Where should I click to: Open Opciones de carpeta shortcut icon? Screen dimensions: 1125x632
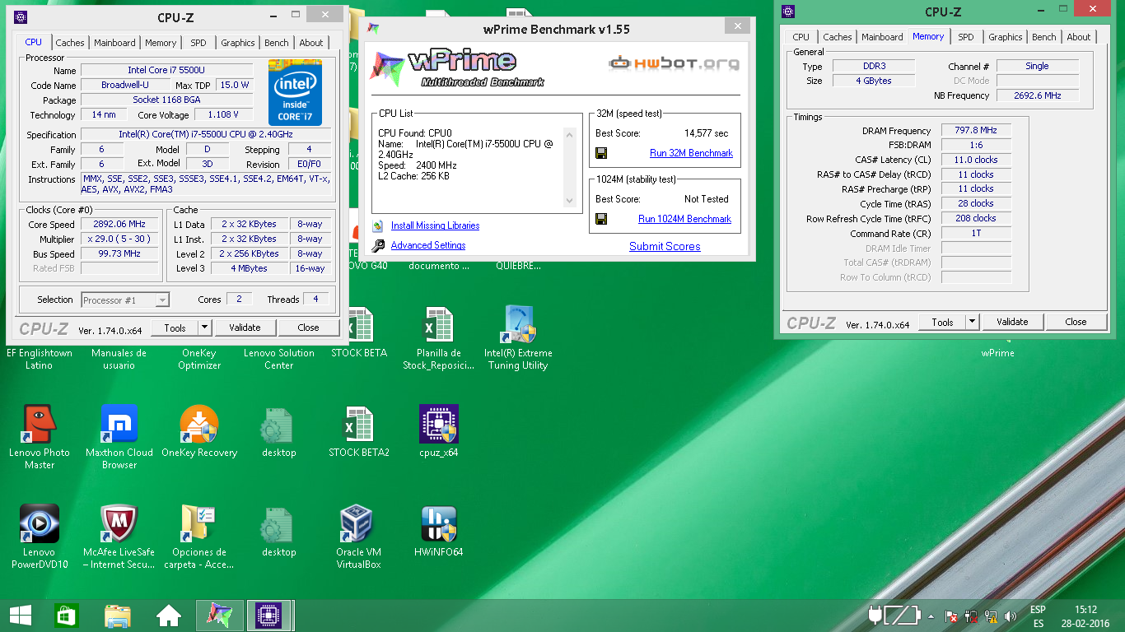pos(199,524)
